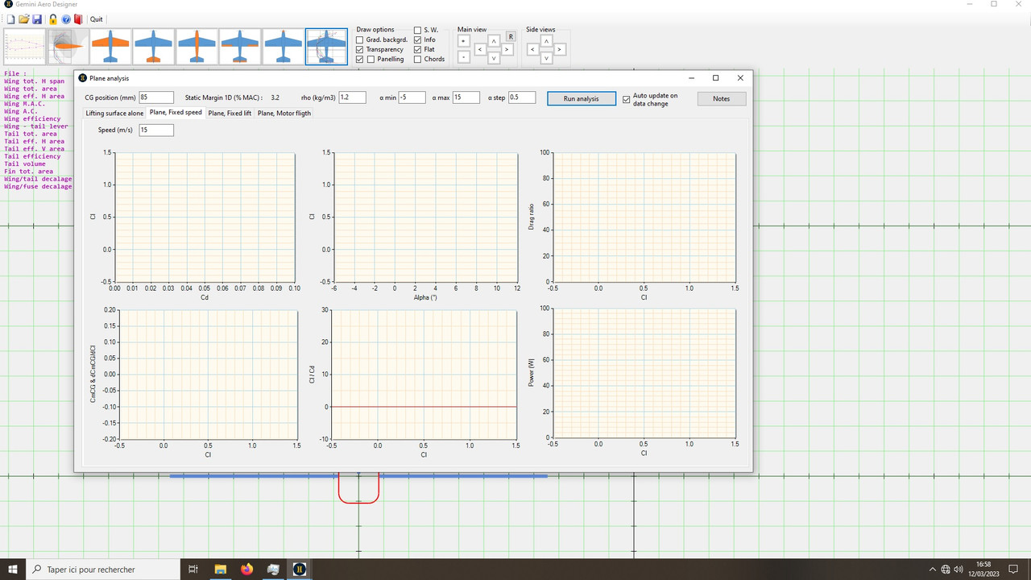Image resolution: width=1031 pixels, height=580 pixels.
Task: Pan main view right with arrow
Action: pyautogui.click(x=507, y=49)
